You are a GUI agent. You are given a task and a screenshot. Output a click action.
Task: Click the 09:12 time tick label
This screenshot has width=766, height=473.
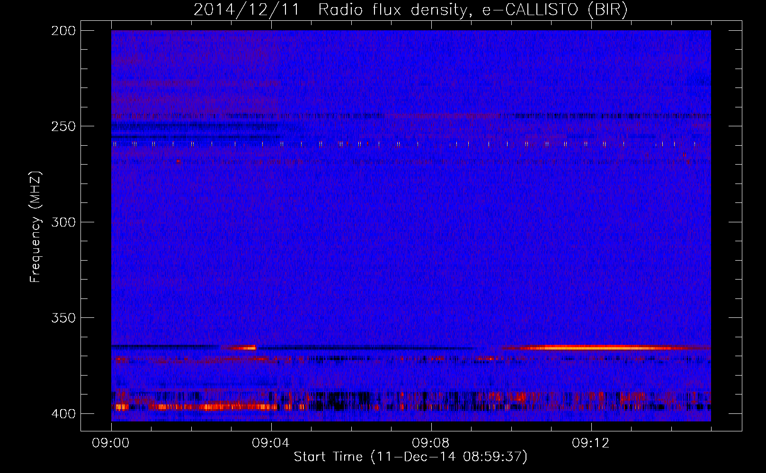click(x=591, y=443)
